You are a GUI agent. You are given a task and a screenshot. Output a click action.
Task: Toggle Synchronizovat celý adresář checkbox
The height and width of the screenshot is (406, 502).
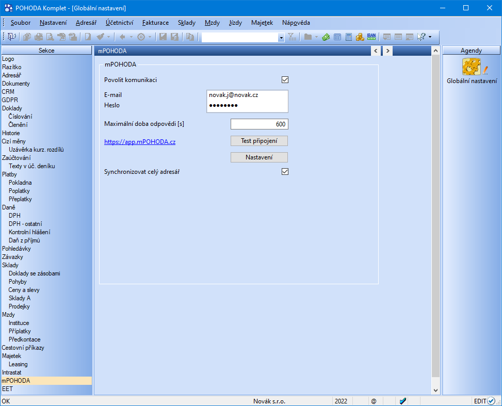coord(285,172)
